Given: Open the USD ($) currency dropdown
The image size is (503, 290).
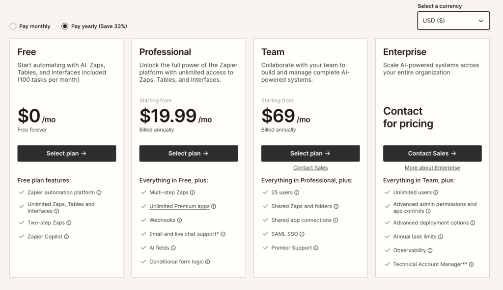Looking at the screenshot, I should tap(453, 21).
